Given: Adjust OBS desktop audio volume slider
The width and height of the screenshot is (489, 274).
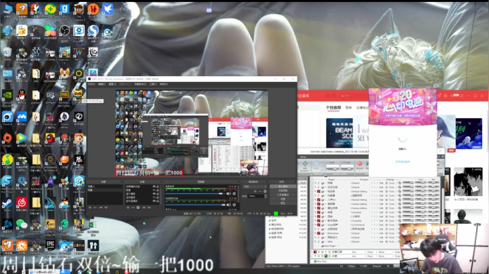Looking at the screenshot, I should pos(195,194).
